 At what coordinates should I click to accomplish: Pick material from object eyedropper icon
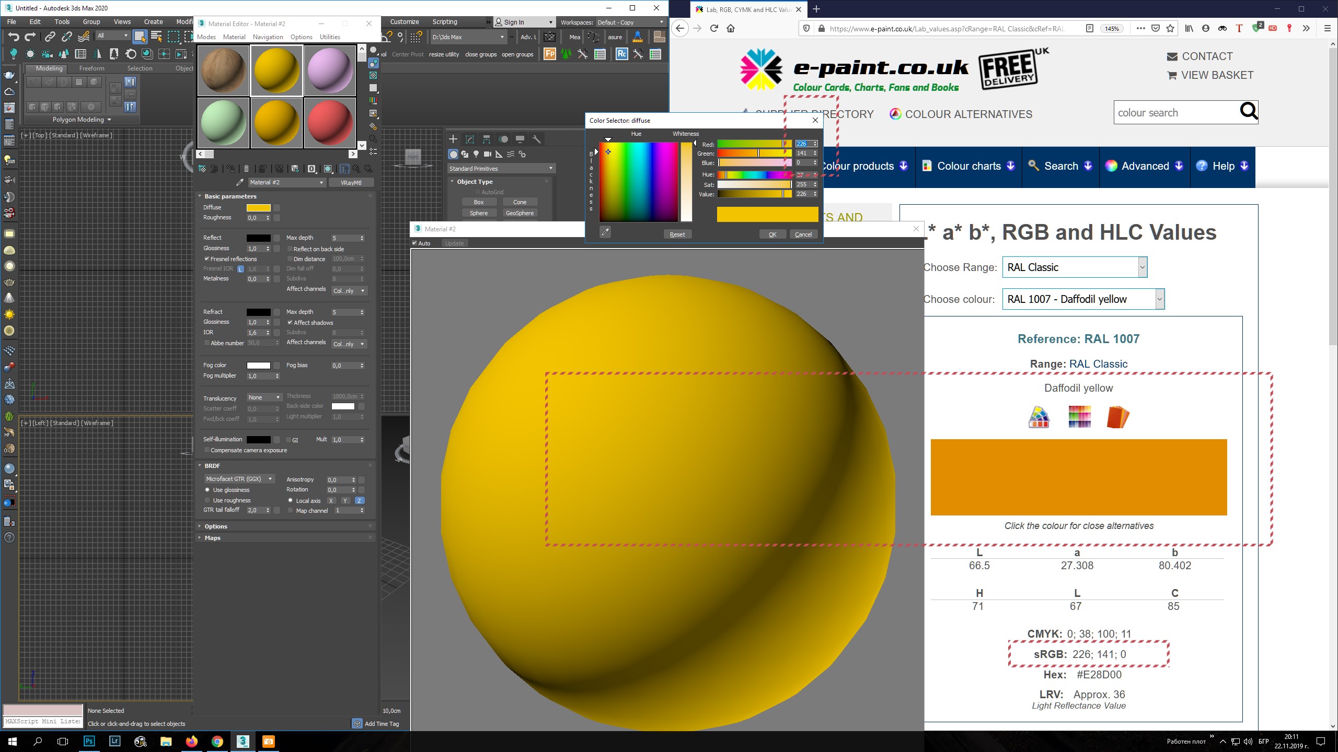click(x=239, y=182)
